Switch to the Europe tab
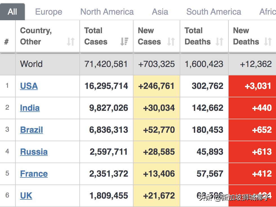The width and height of the screenshot is (276, 207). click(x=49, y=12)
